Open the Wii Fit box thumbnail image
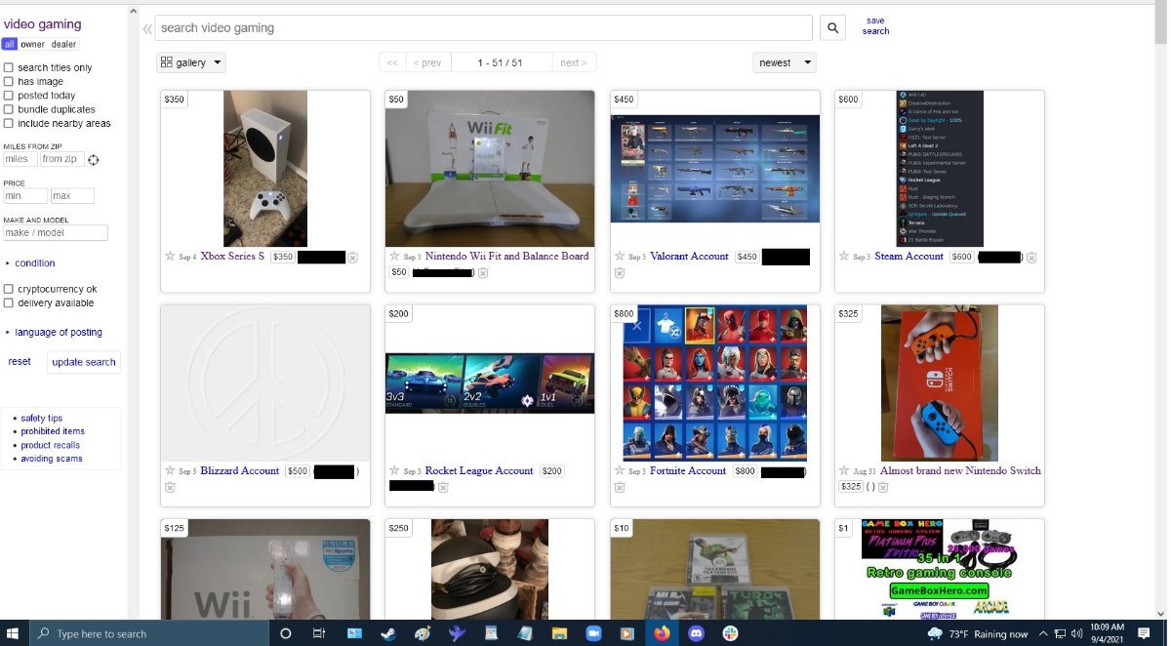Image resolution: width=1171 pixels, height=646 pixels. [490, 169]
